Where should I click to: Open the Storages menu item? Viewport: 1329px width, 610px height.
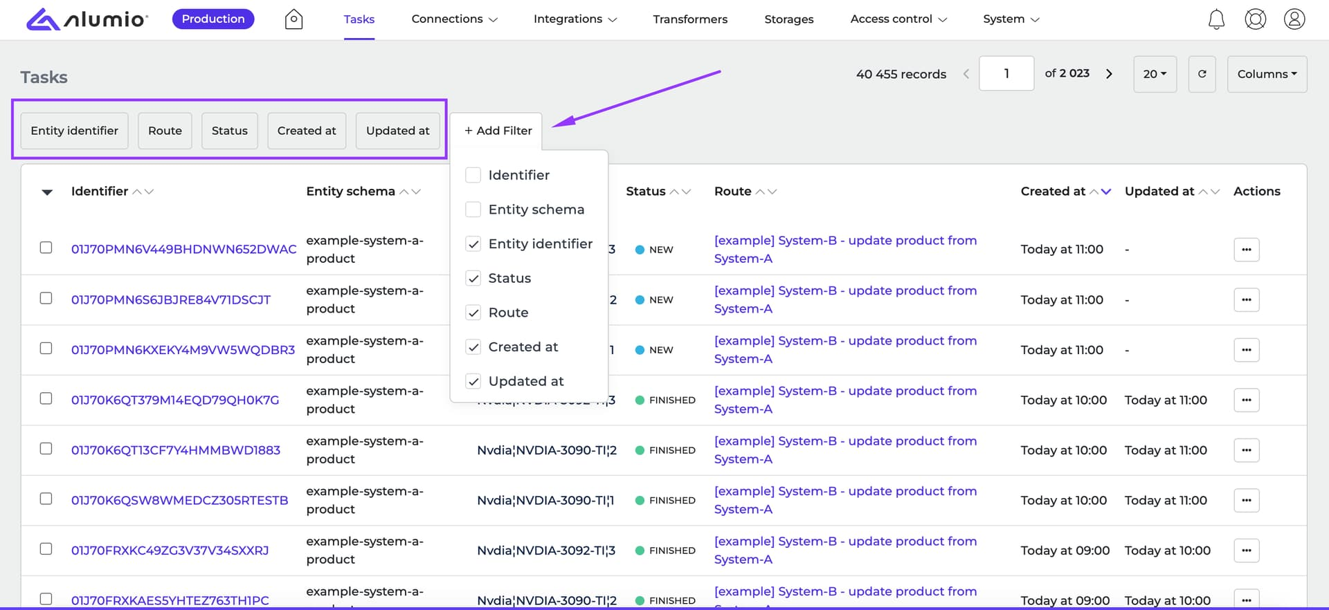(789, 19)
